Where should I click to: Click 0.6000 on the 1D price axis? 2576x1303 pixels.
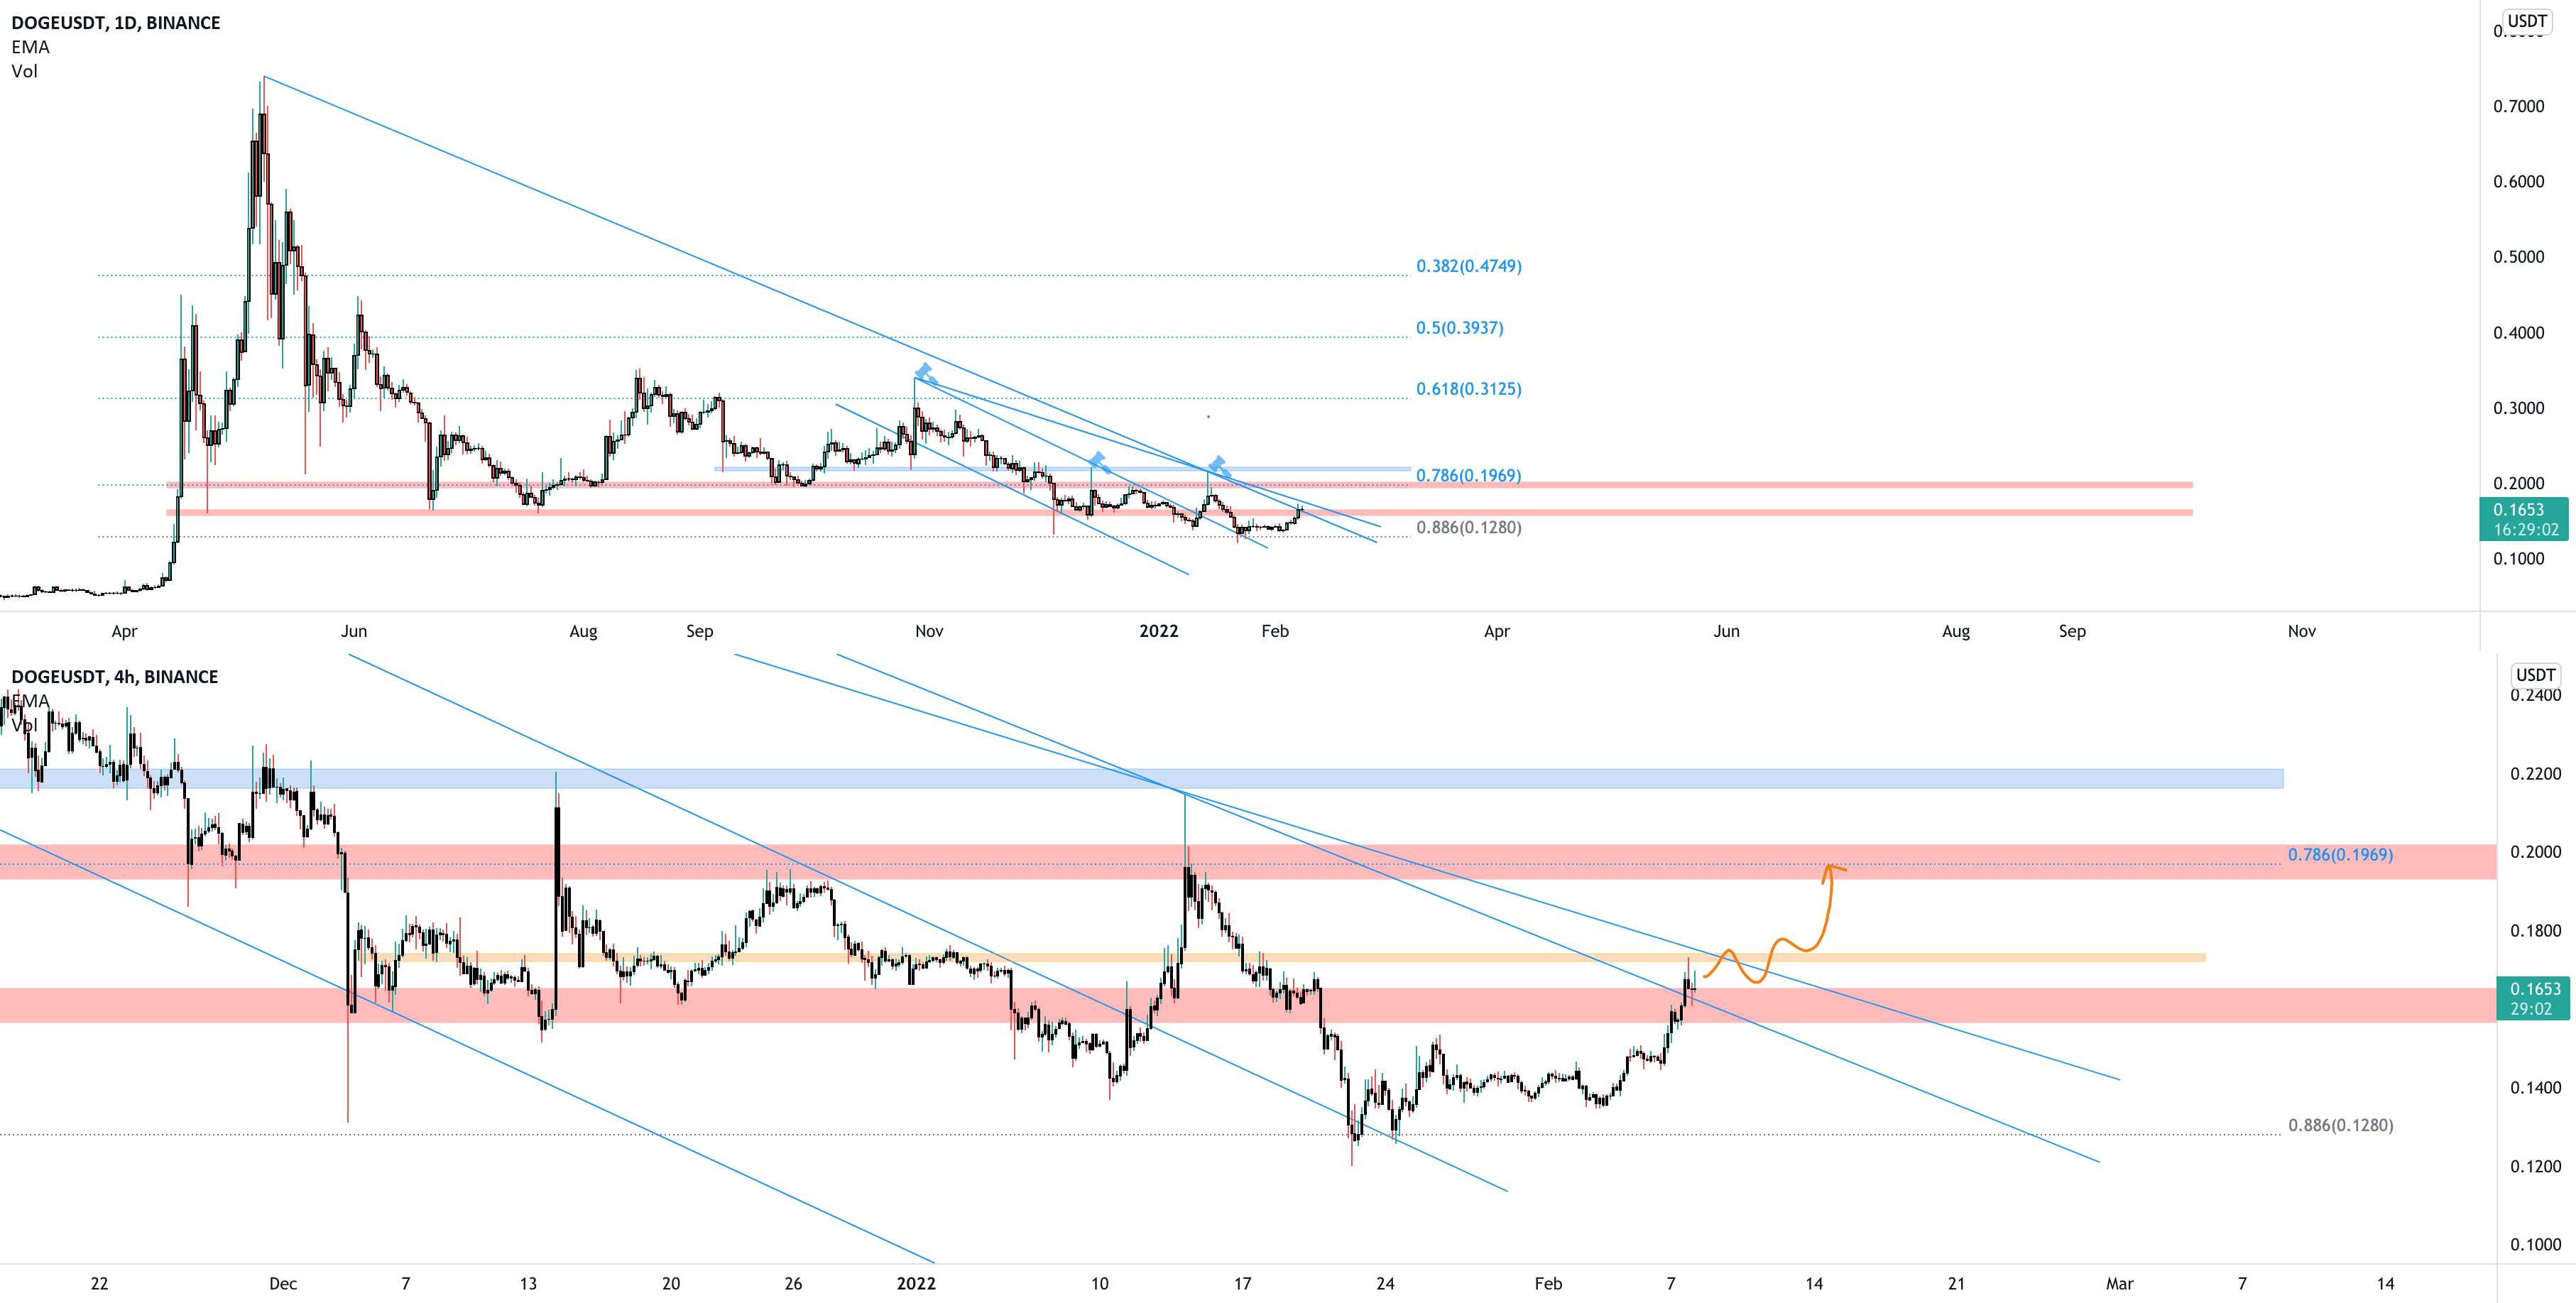pyautogui.click(x=2518, y=181)
